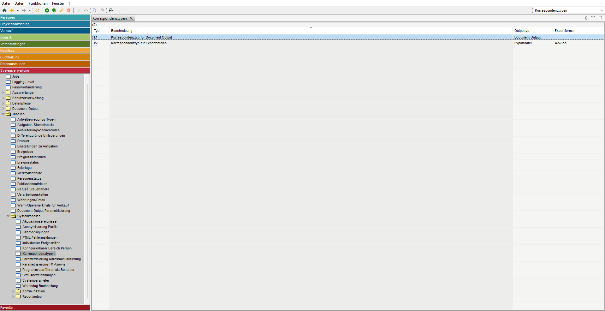
Task: Collapse the Systemtabellen folder
Action: pos(8,216)
